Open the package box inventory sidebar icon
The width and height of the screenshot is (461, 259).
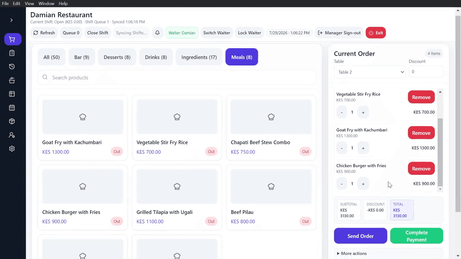click(12, 121)
